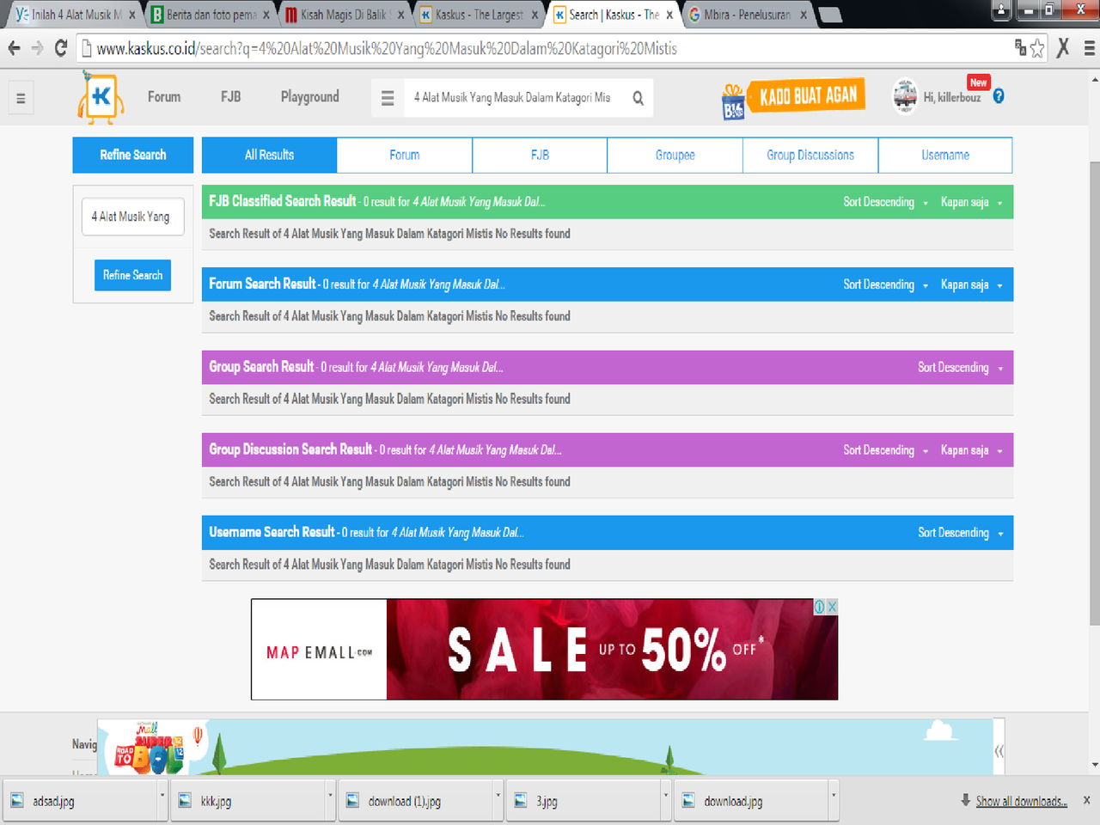Viewport: 1100px width, 825px height.
Task: Close the downloads bar
Action: tap(1086, 800)
